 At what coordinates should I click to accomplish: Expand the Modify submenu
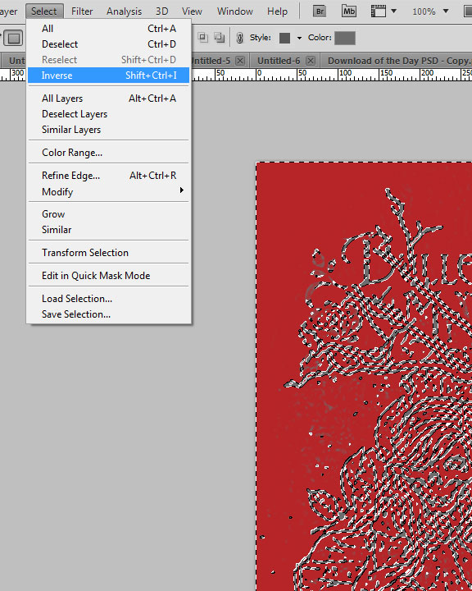pos(108,191)
